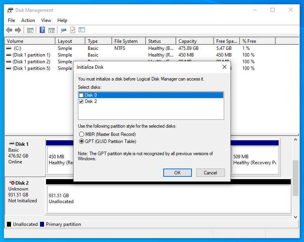Click Disk 2 label in Select disks list
This screenshot has height=242, width=304.
(91, 101)
